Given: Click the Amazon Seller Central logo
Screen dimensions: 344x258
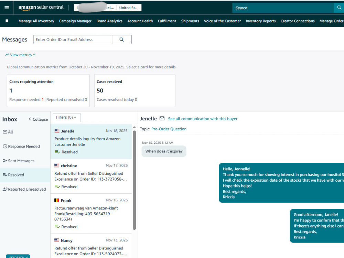Looking at the screenshot, I should tap(41, 8).
